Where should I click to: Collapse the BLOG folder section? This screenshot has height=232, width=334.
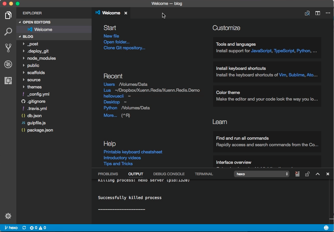coord(54,37)
